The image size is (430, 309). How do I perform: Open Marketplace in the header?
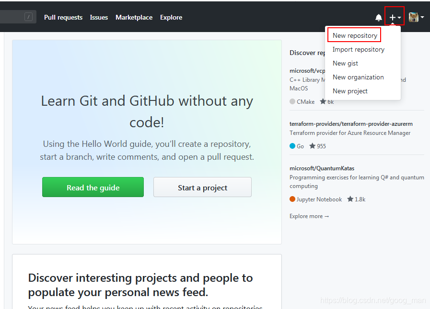(134, 18)
